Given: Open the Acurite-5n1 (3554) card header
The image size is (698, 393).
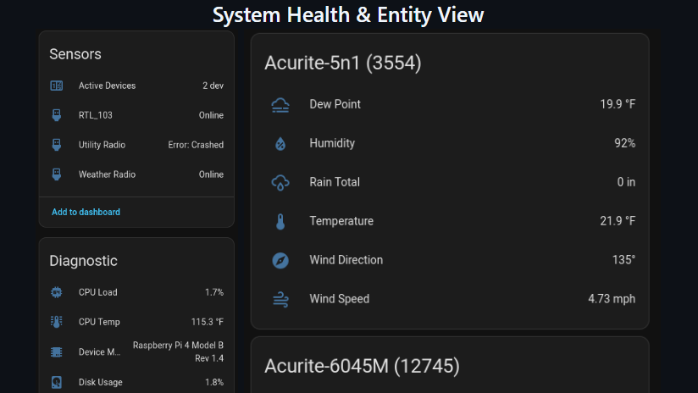Looking at the screenshot, I should point(342,63).
